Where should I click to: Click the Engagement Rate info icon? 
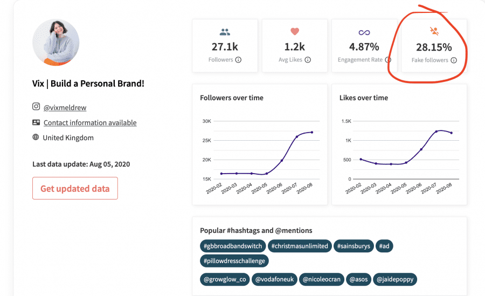[387, 60]
